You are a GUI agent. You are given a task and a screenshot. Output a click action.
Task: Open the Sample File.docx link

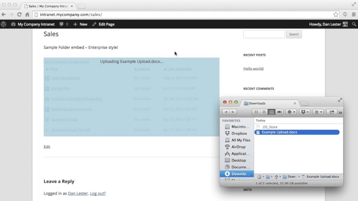point(65,119)
